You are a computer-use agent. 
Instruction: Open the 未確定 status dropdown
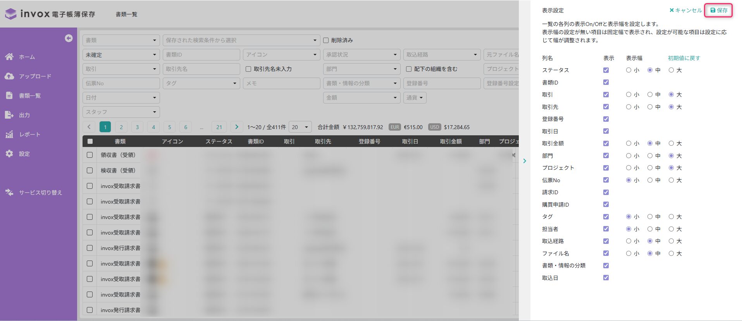coord(121,55)
